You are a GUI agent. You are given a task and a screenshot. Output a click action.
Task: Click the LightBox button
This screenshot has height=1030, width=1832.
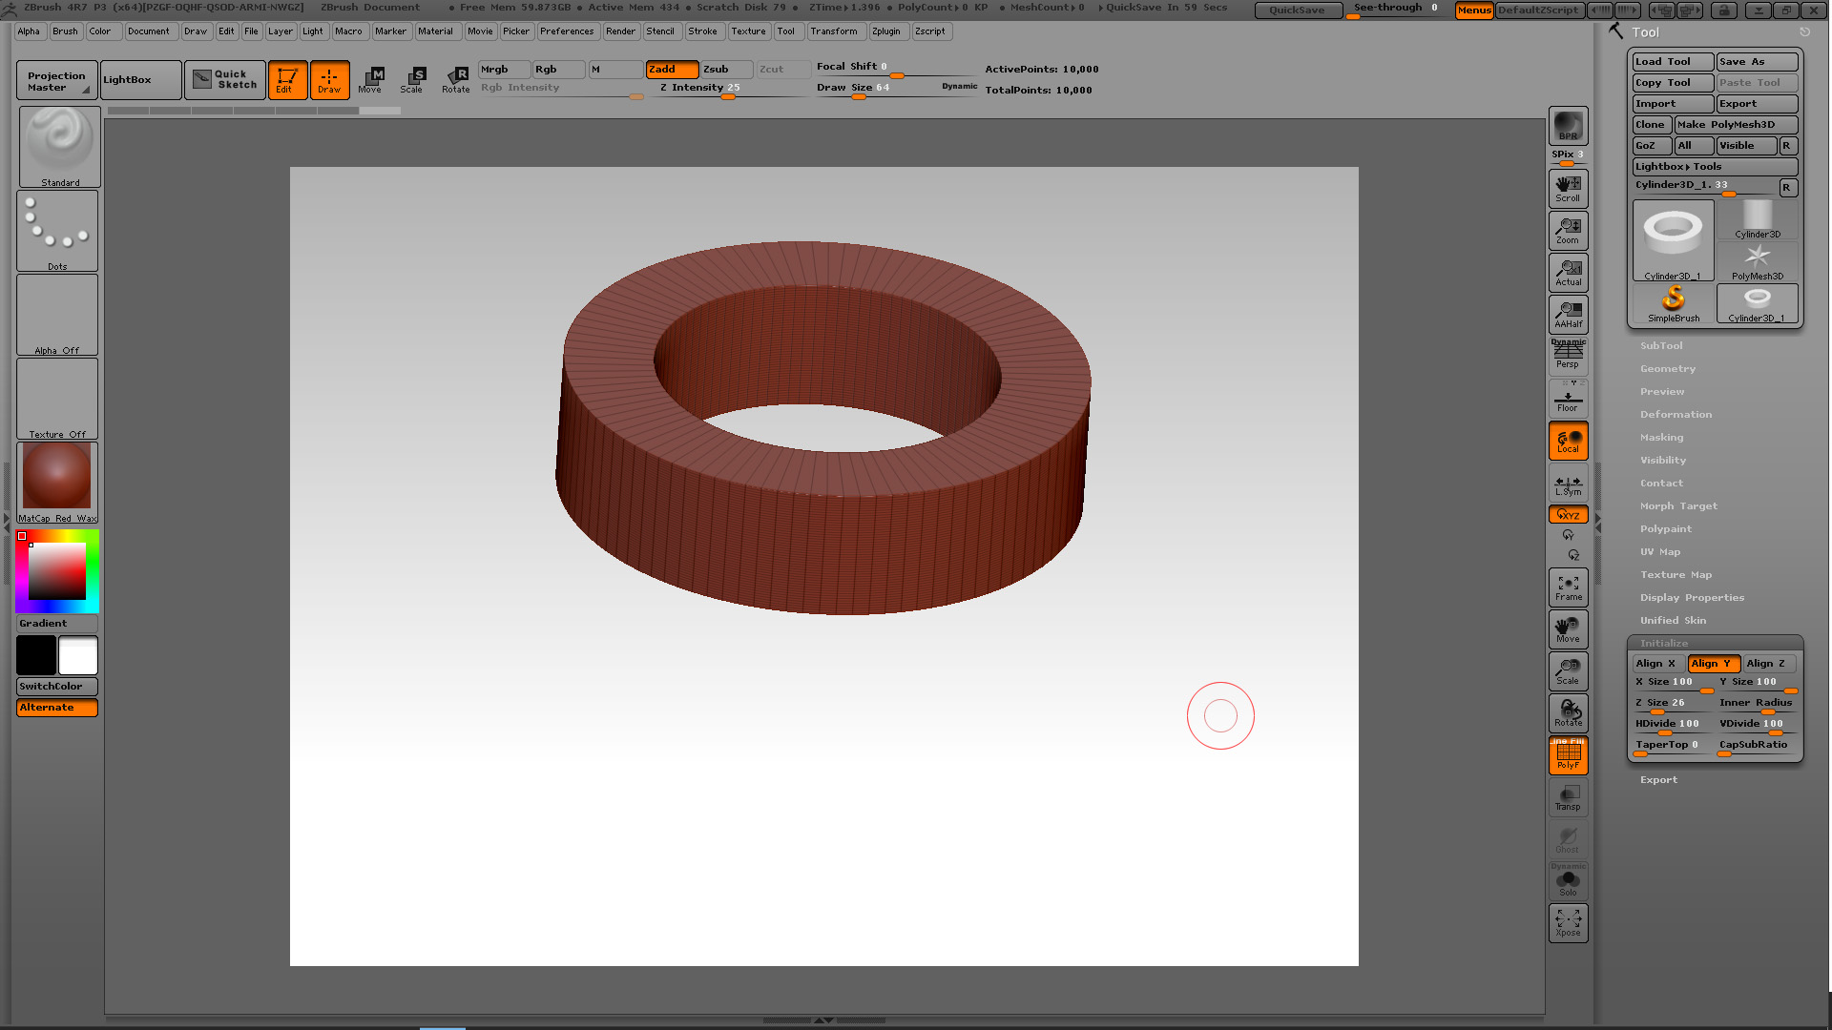coord(139,80)
